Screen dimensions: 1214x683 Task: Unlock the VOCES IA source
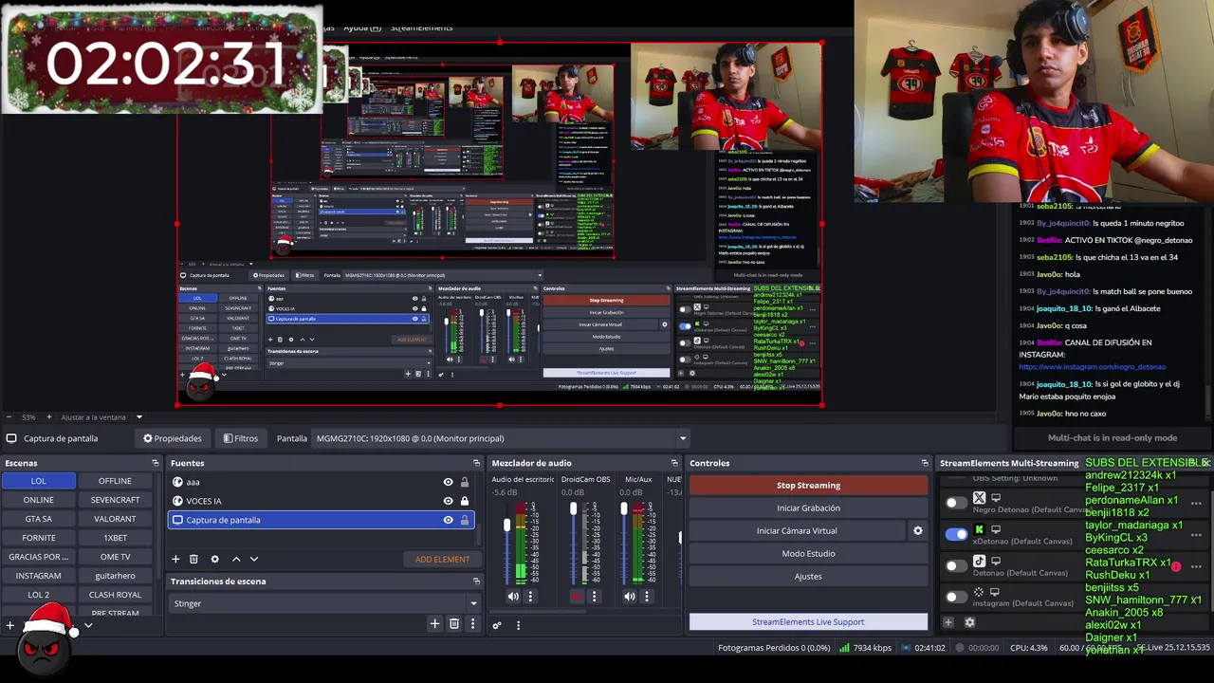(465, 501)
